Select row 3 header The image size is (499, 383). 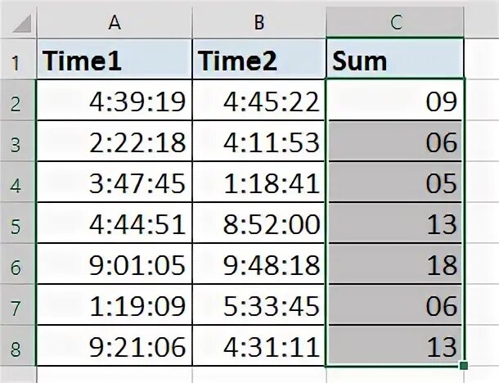pos(17,142)
